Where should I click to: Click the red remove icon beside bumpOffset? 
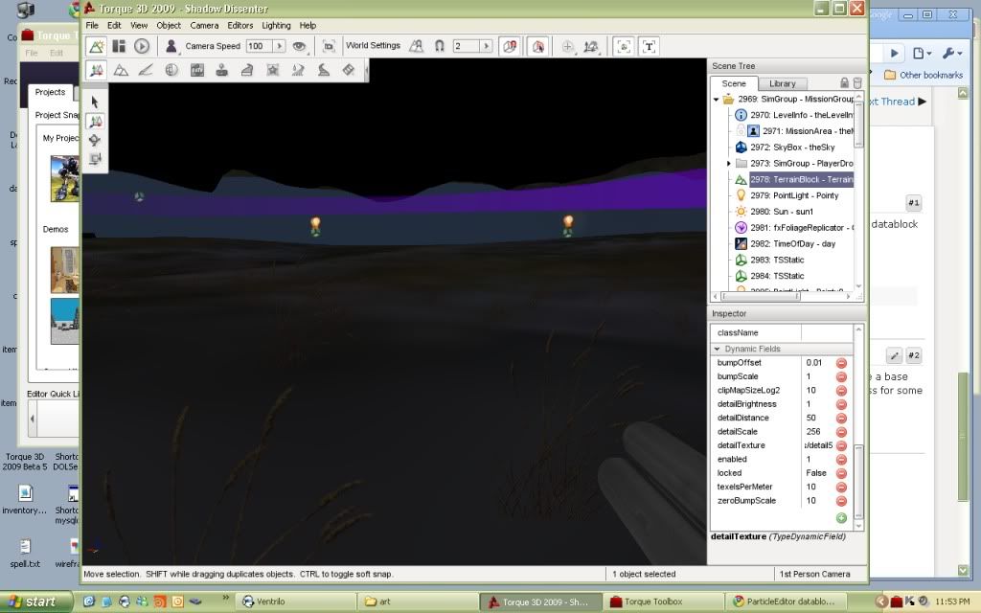click(x=841, y=363)
